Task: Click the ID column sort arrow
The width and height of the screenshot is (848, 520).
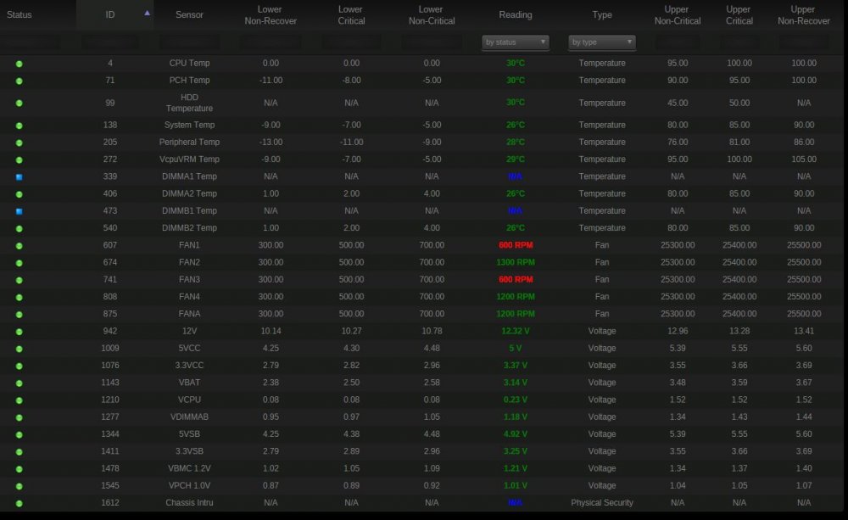Action: pos(147,13)
